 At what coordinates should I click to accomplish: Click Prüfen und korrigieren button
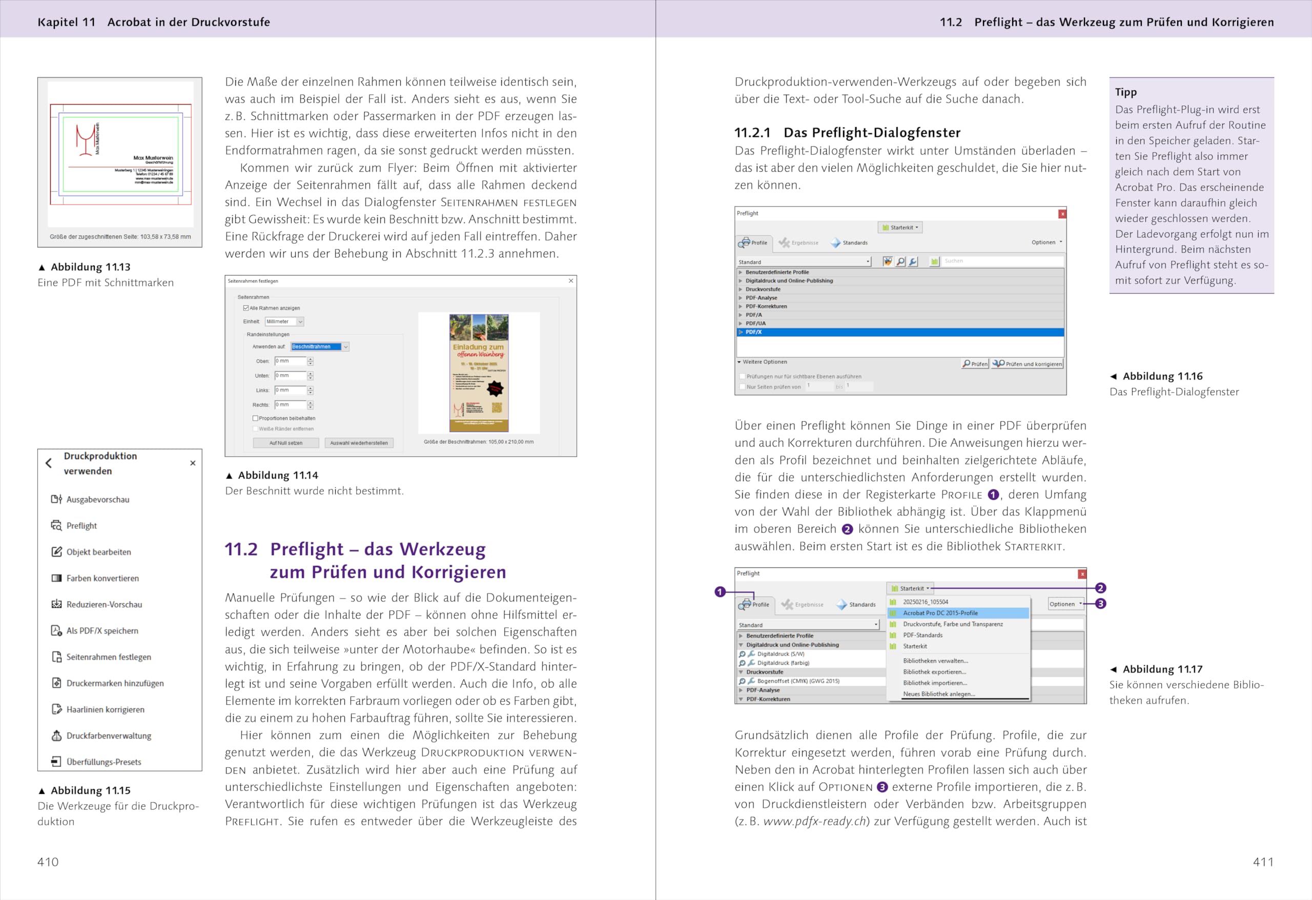click(1027, 364)
